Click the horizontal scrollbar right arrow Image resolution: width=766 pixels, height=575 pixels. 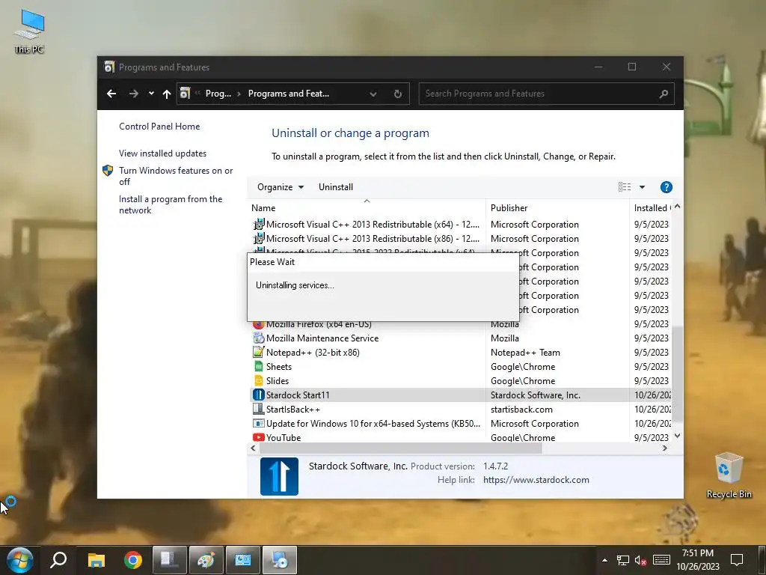(x=665, y=448)
